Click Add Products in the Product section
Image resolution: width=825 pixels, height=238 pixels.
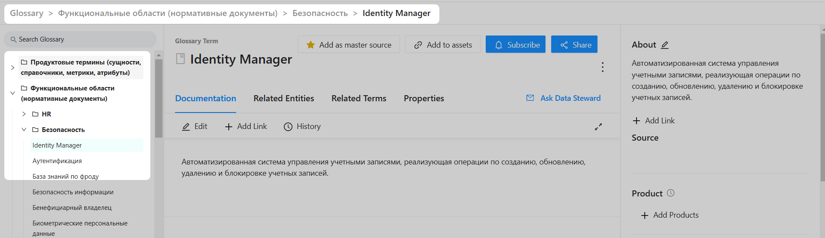(x=670, y=215)
